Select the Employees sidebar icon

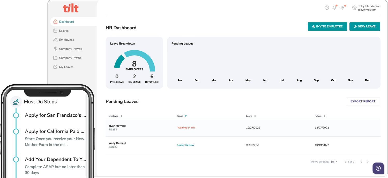tap(55, 40)
